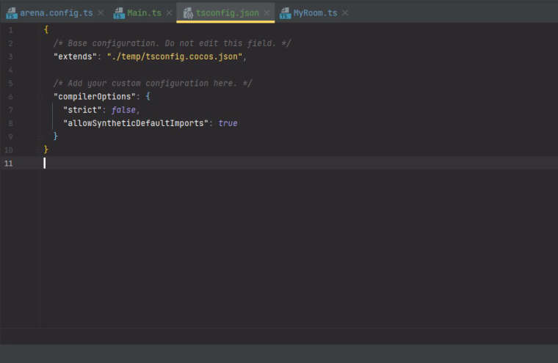The image size is (558, 363).
Task: Click the false value of "strict"
Action: pos(123,110)
